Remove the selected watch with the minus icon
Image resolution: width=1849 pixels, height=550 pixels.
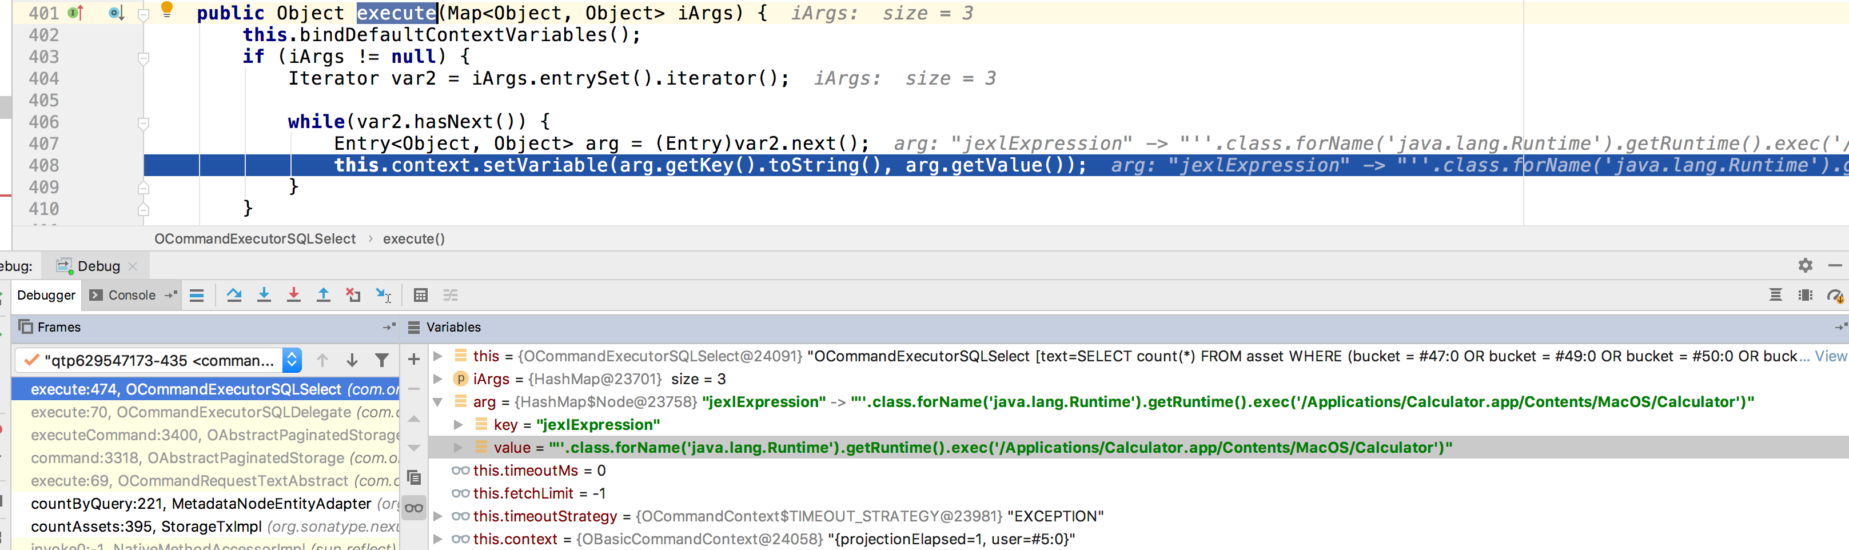coord(413,388)
